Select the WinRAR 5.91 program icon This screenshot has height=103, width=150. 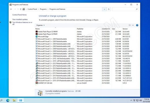tap(37, 83)
